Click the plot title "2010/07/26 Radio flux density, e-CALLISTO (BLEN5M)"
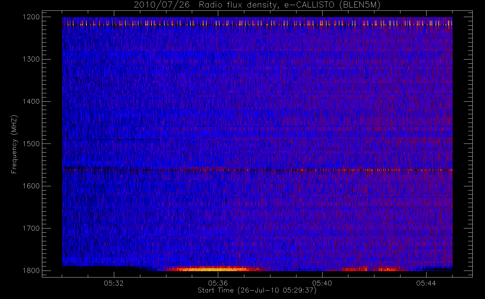Image resolution: width=485 pixels, height=299 pixels. 257,5
